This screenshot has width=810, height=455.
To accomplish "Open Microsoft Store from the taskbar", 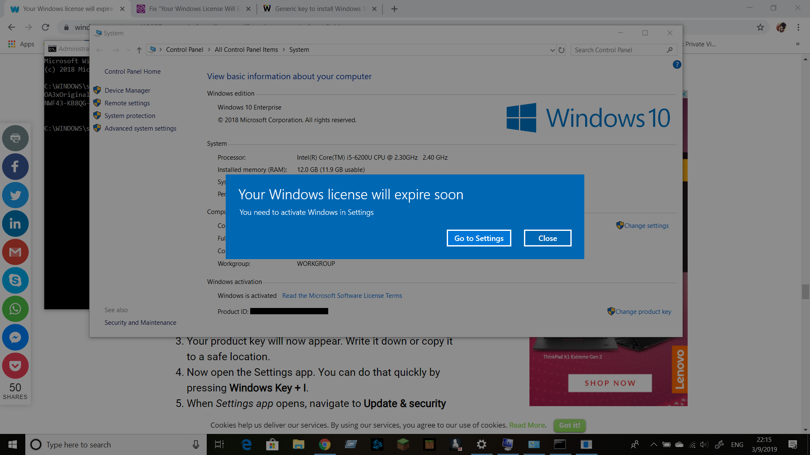I will click(272, 444).
